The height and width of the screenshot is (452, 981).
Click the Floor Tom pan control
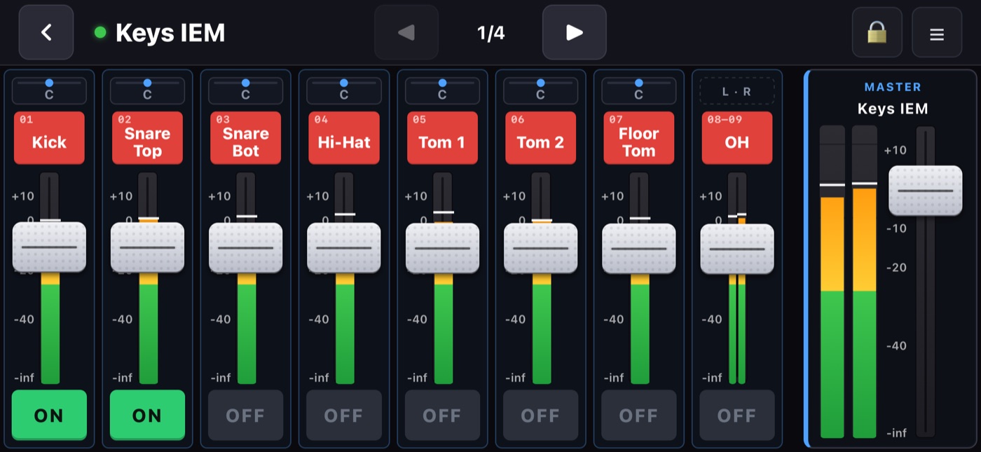click(x=638, y=90)
